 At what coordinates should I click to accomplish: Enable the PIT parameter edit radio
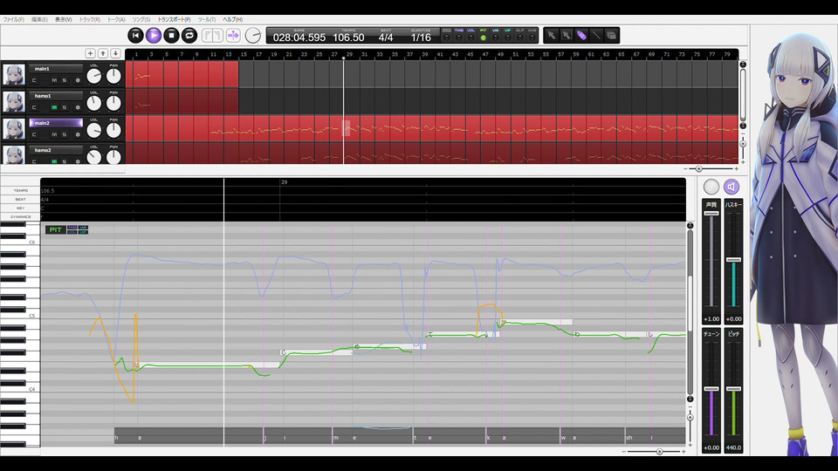point(483,38)
